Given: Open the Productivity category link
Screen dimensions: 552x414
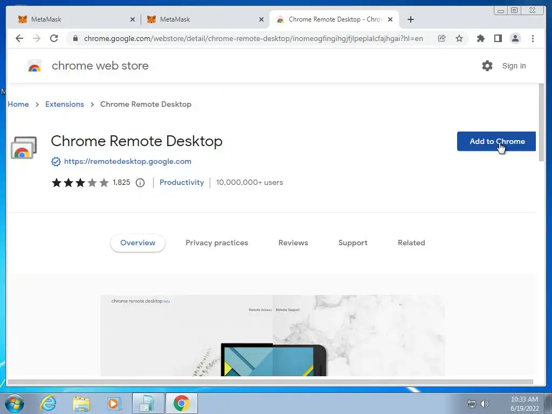Looking at the screenshot, I should tap(182, 182).
